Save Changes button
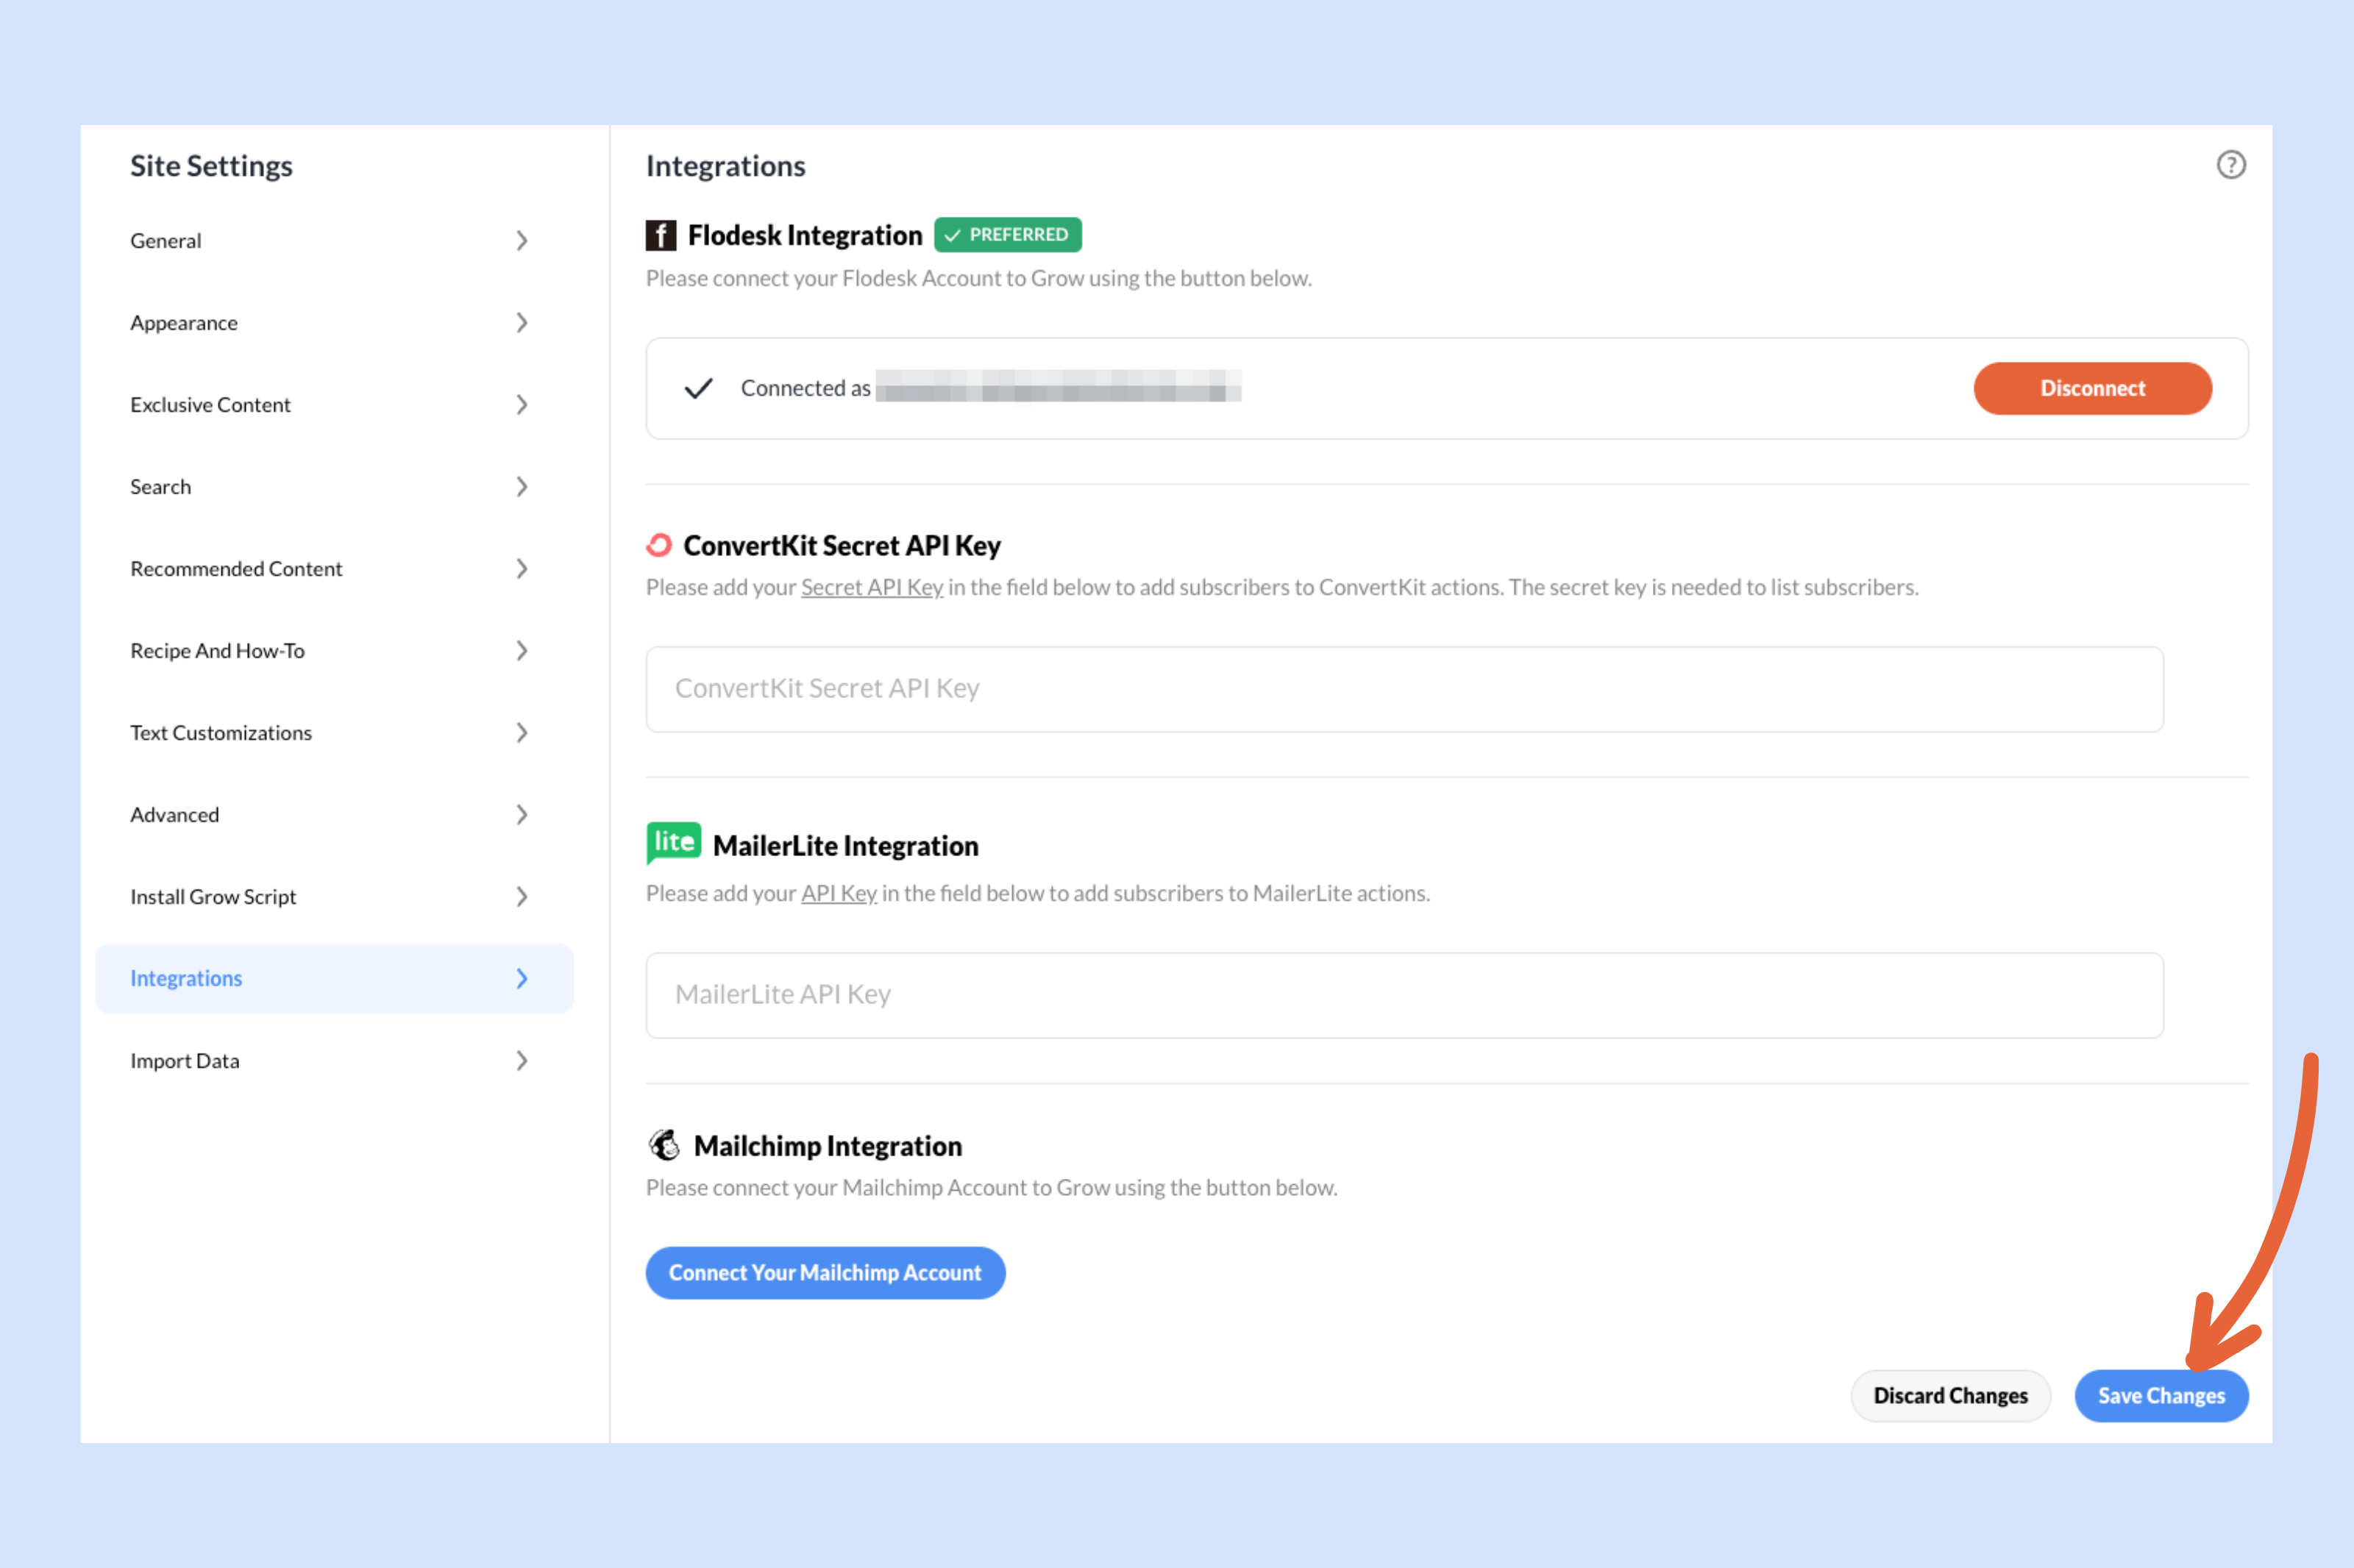This screenshot has height=1568, width=2354. click(2161, 1395)
